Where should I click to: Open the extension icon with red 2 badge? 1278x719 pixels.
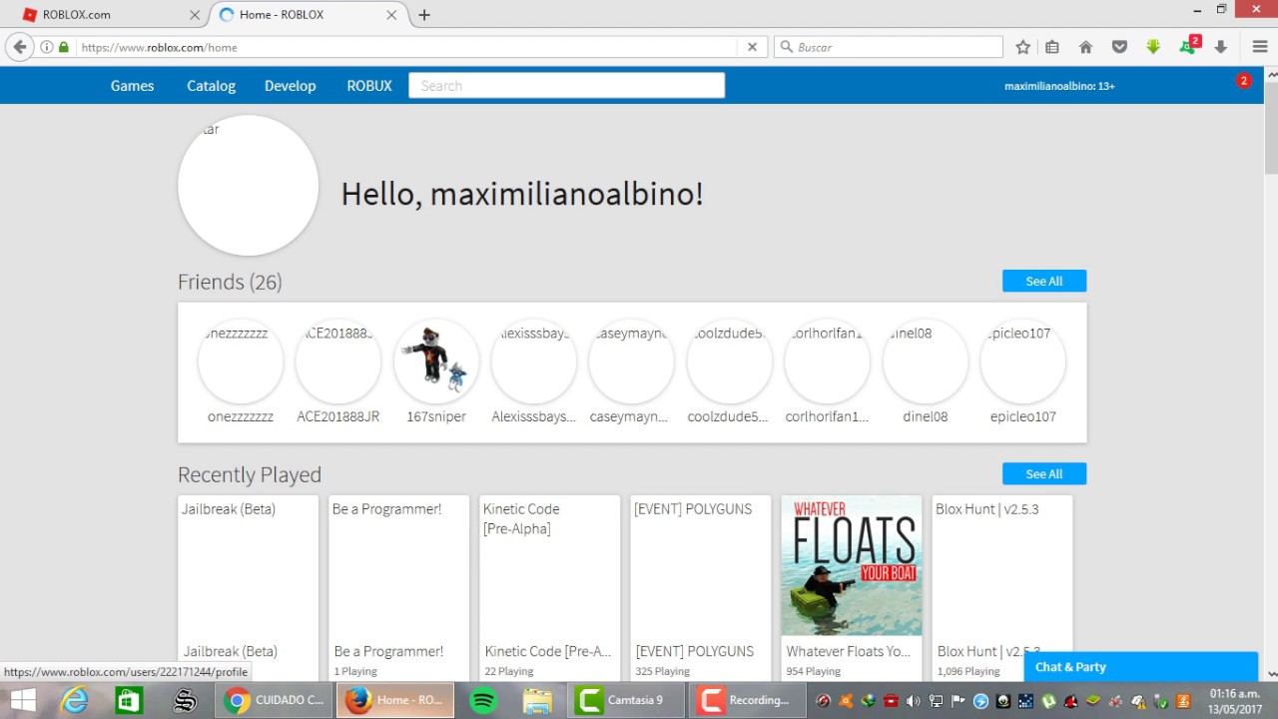pos(1188,46)
